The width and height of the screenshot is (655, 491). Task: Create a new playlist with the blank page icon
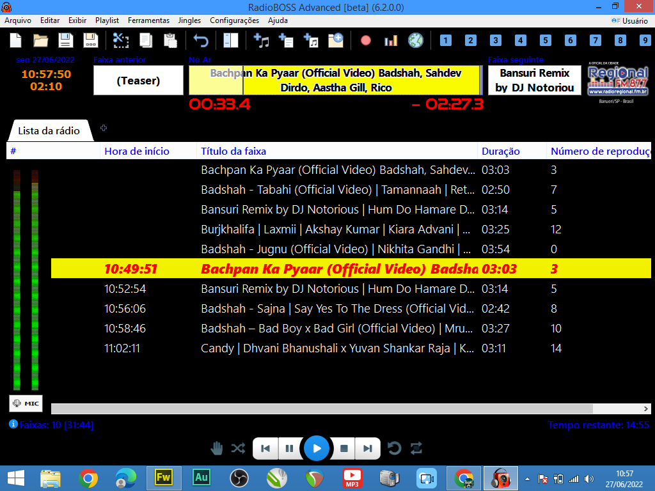click(x=15, y=40)
